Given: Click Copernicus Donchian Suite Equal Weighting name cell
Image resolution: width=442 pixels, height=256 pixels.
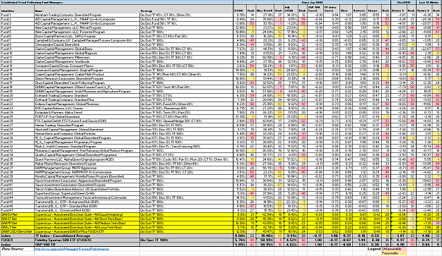Looking at the screenshot, I should [x=87, y=214].
